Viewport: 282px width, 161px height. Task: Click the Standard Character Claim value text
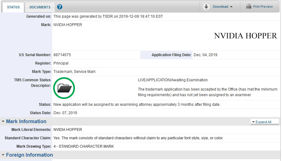coord(138,138)
